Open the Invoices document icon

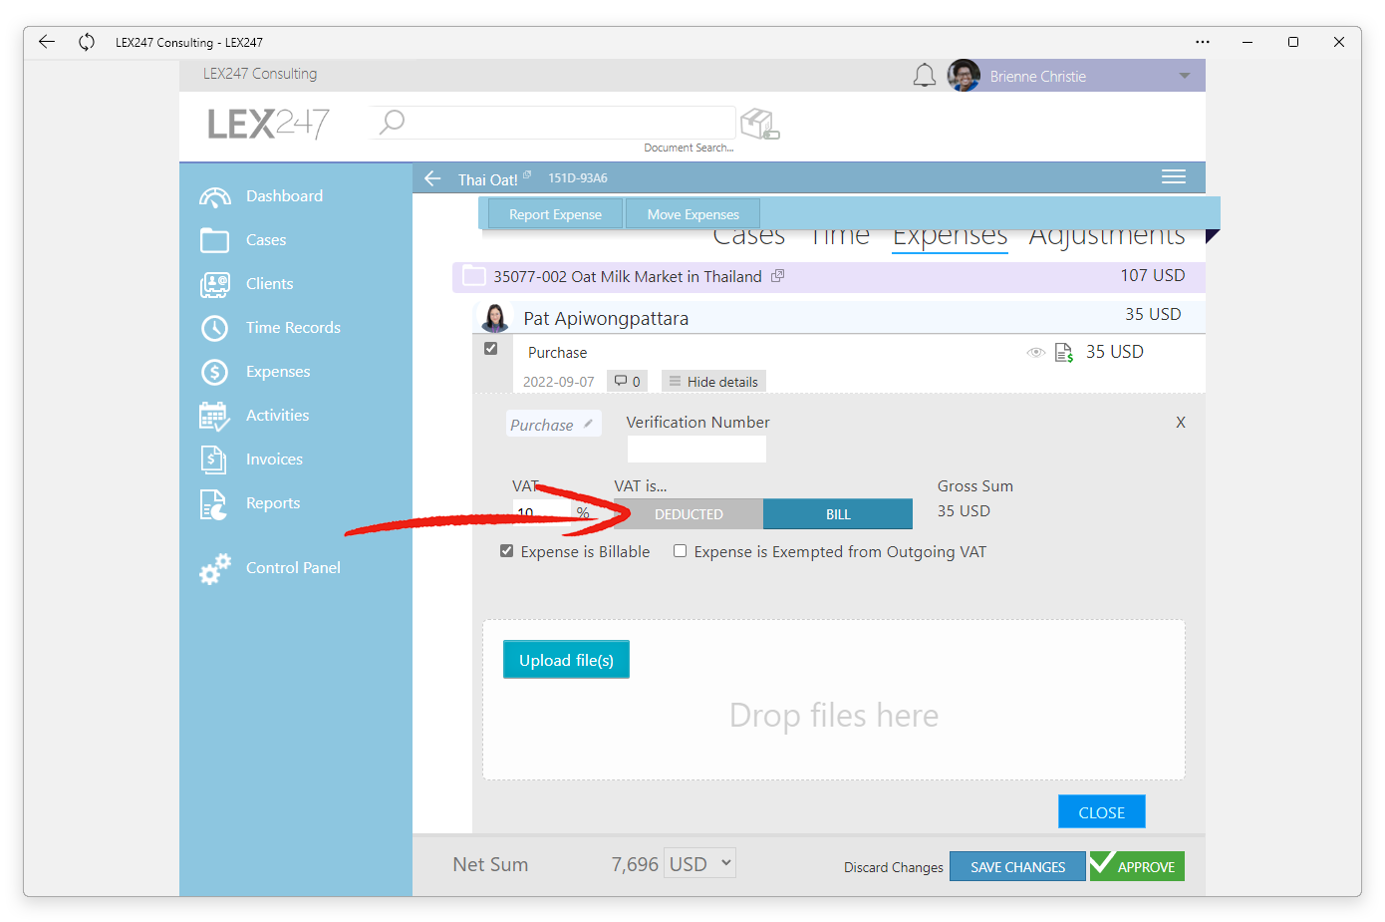pyautogui.click(x=213, y=460)
